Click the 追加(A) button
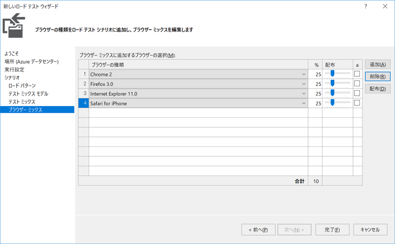Image resolution: width=395 pixels, height=244 pixels. (x=378, y=65)
